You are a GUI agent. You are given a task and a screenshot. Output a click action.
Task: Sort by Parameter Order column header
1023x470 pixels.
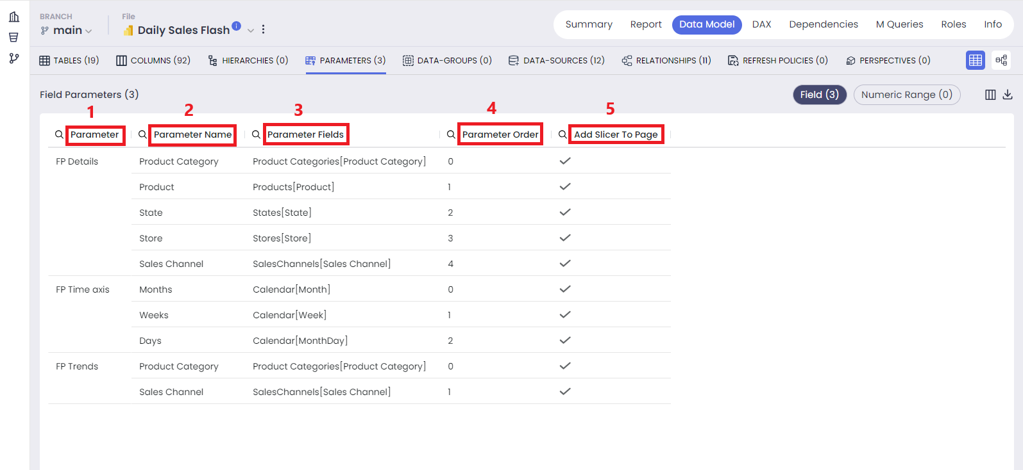coord(500,134)
